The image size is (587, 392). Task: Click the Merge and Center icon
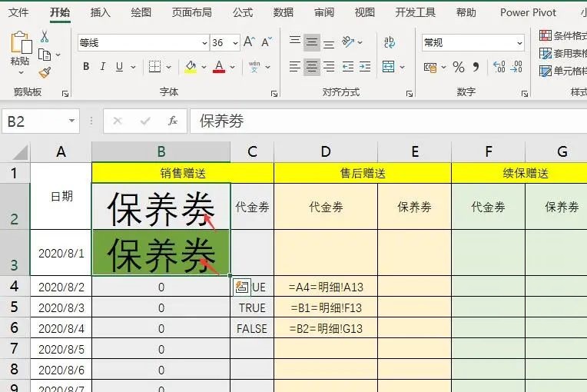389,67
